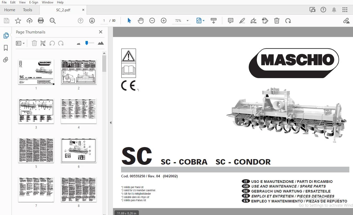Open the apps grid icon
This screenshot has width=353, height=215.
(345, 10)
